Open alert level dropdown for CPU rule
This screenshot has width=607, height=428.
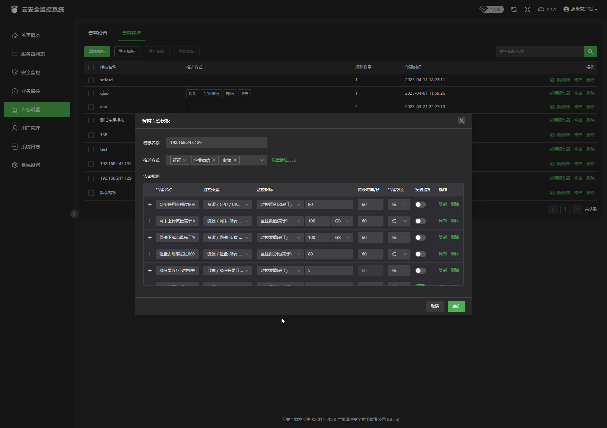(x=399, y=205)
